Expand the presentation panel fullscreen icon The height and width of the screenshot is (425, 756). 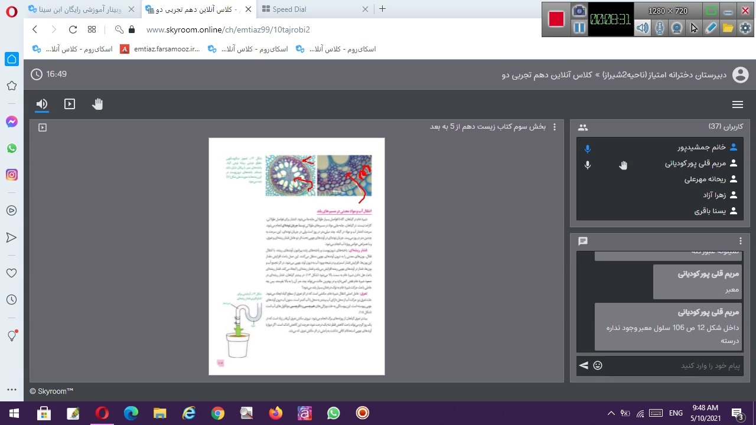(x=43, y=127)
